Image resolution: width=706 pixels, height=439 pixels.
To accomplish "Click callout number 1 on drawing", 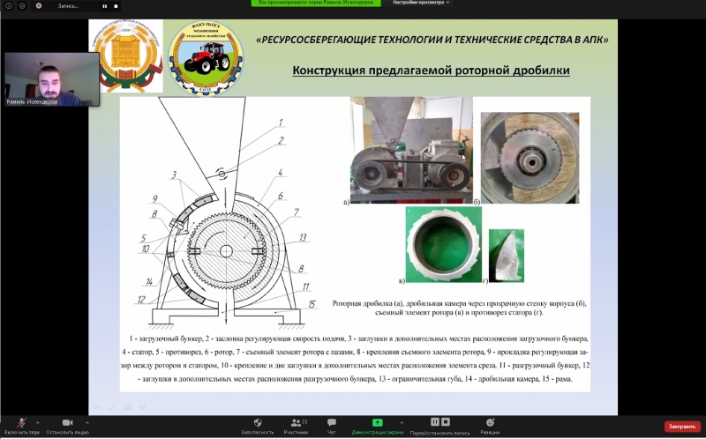I will tap(281, 123).
